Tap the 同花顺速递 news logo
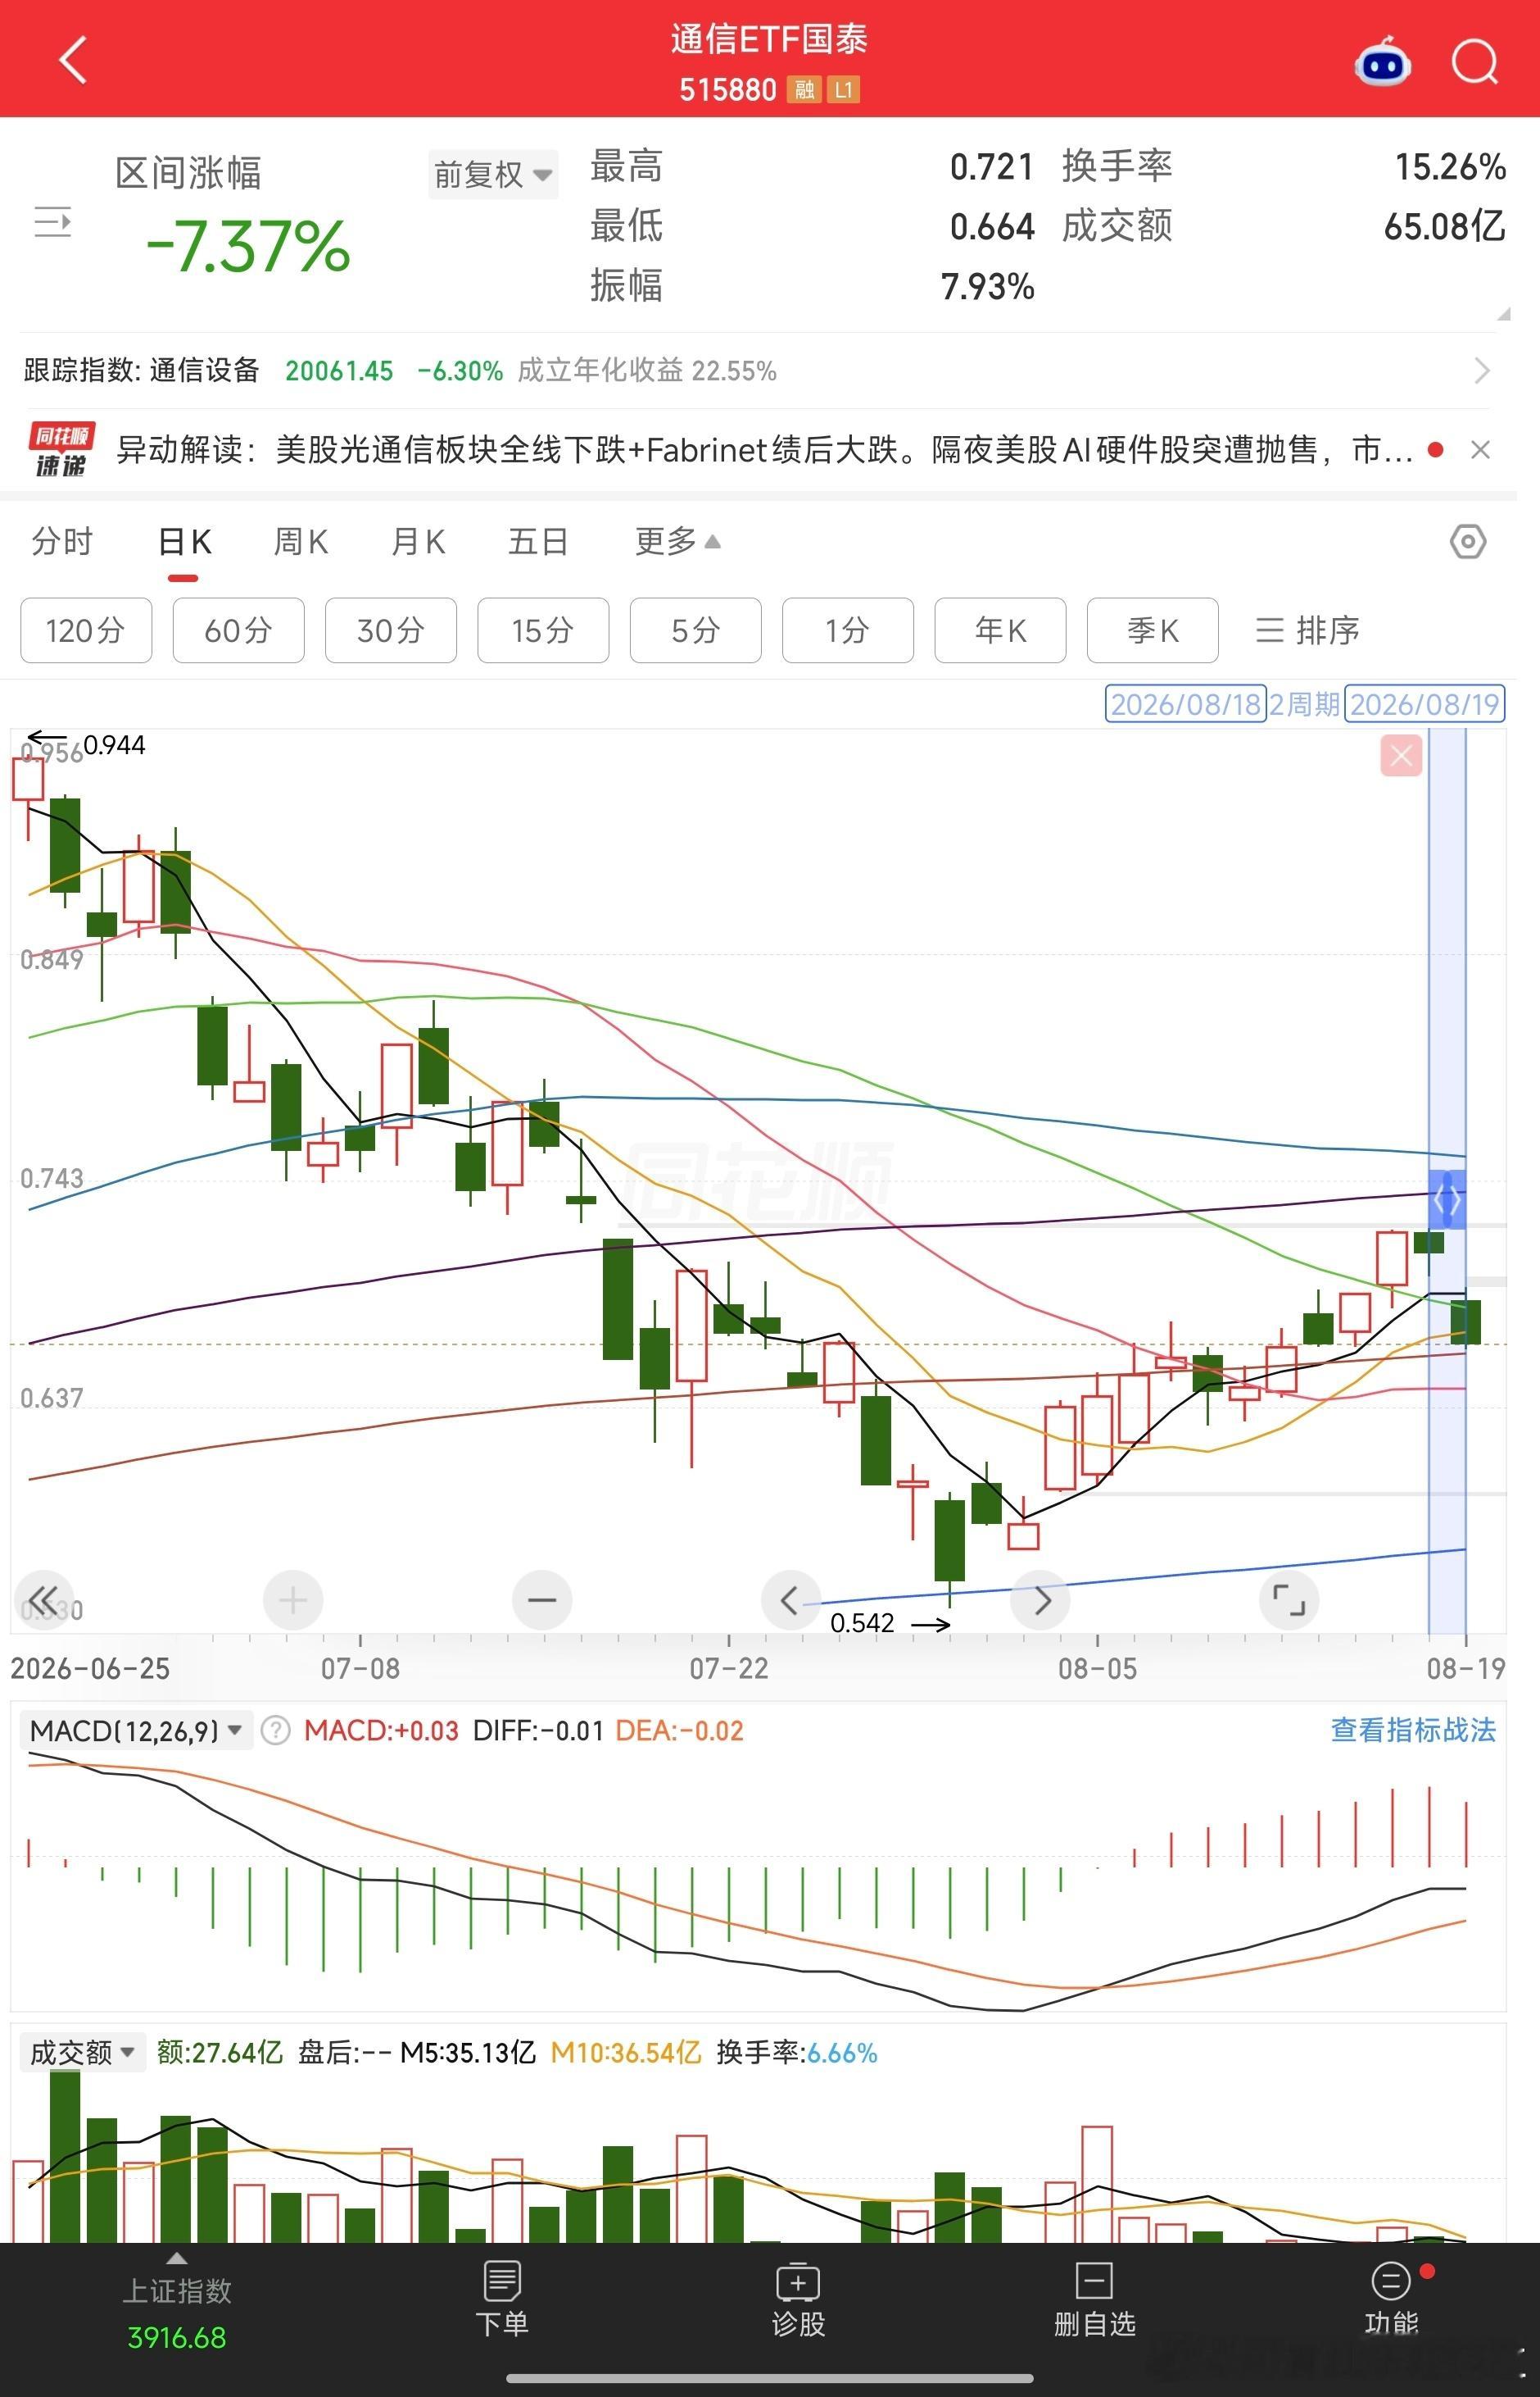Screen dimensions: 1540x2397 62,450
